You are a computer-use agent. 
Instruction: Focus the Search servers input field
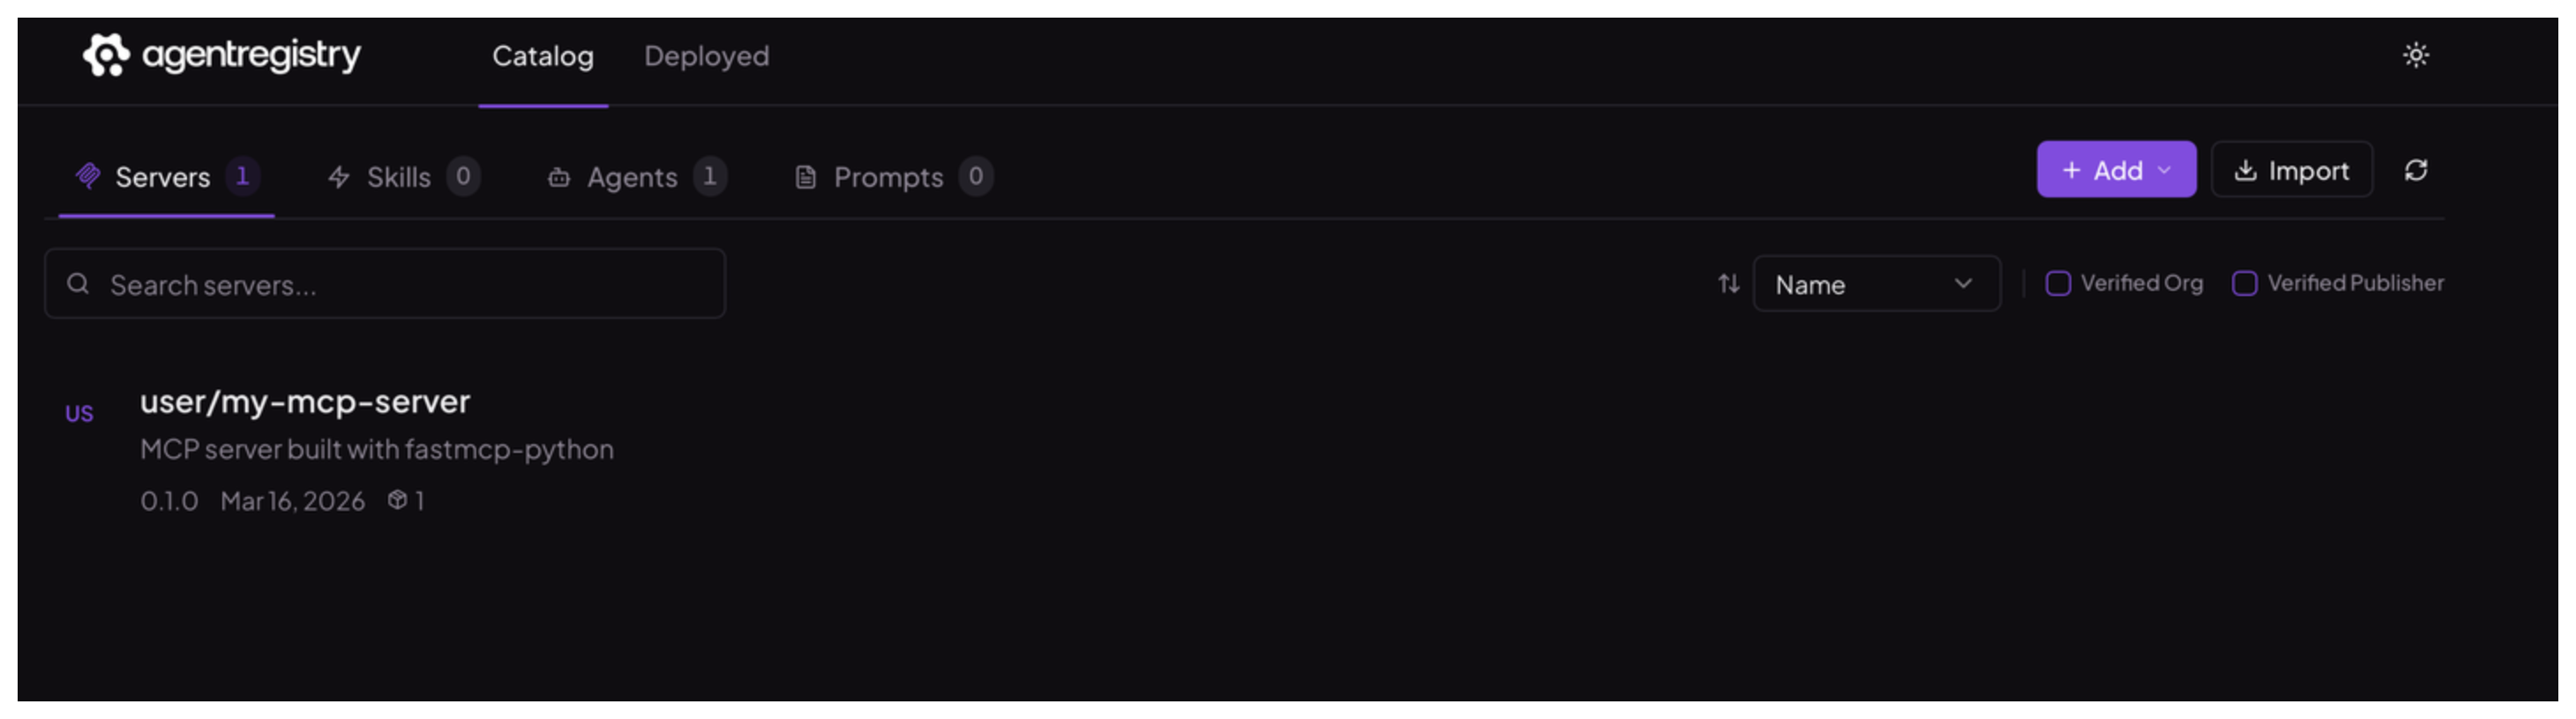(385, 285)
